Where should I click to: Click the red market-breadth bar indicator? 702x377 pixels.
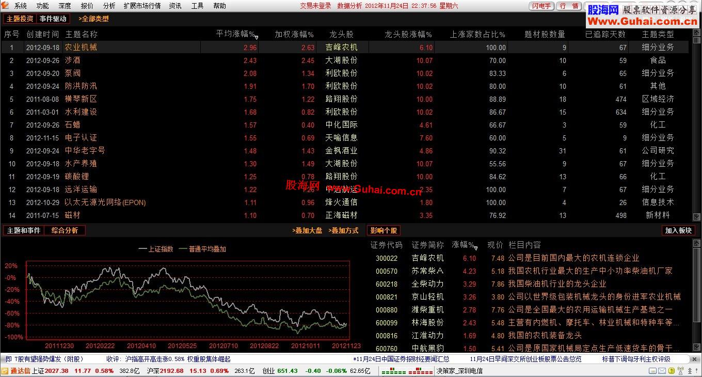point(420,371)
